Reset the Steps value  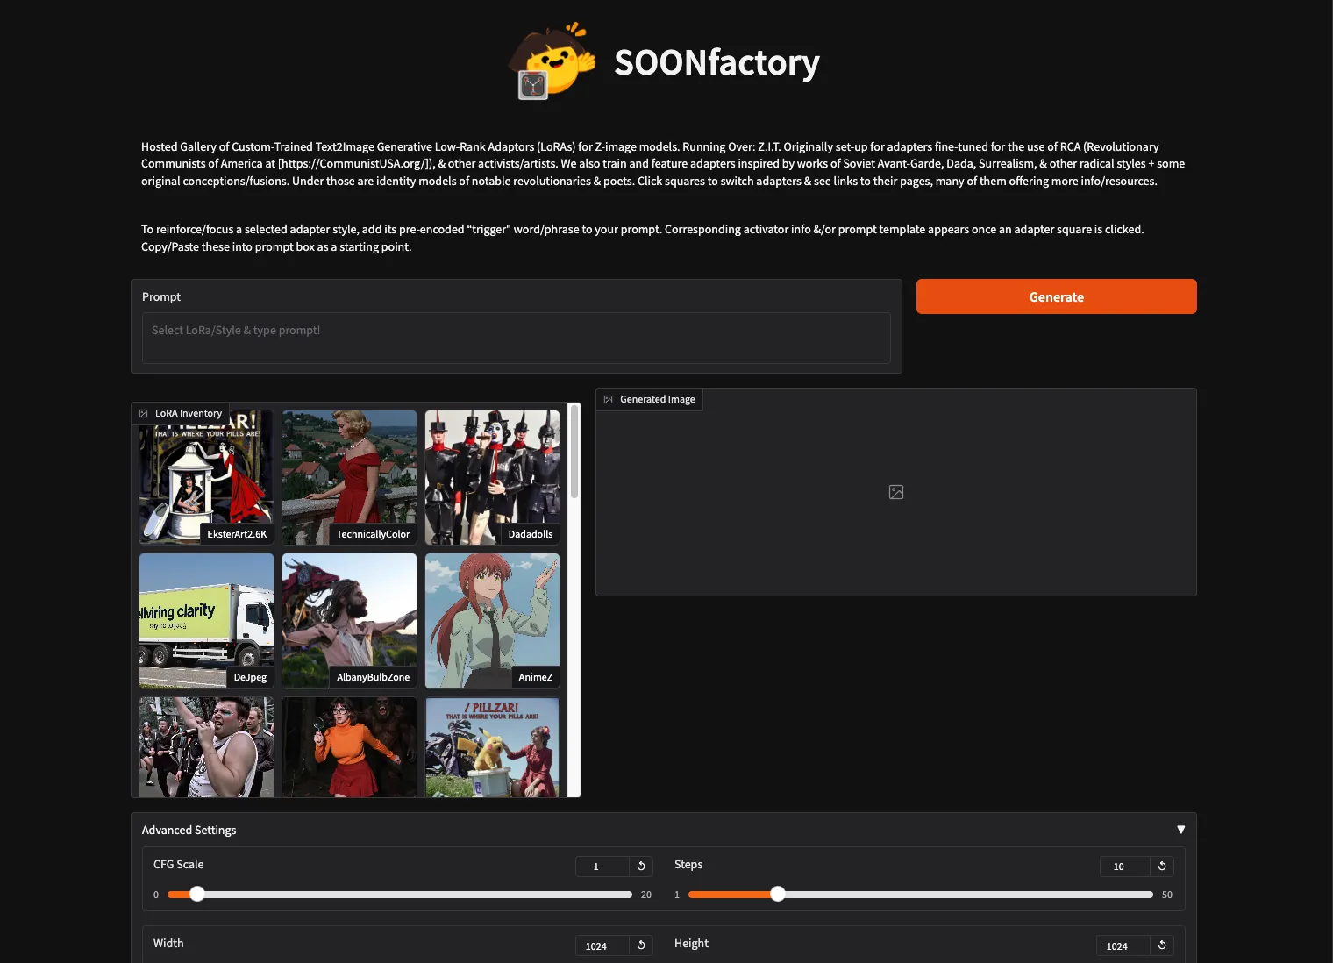tap(1162, 867)
